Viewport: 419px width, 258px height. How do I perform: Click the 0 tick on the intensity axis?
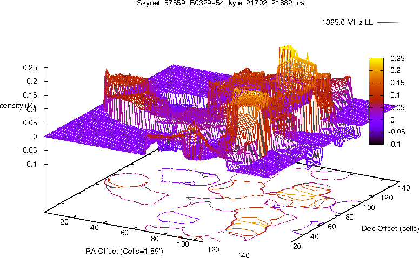(x=35, y=137)
